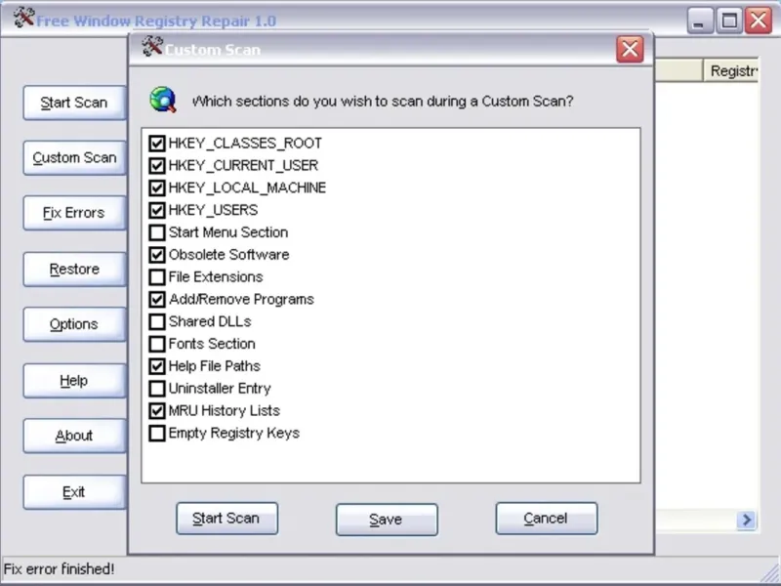Screen dimensions: 781x586
Task: Open the Options button
Action: (x=75, y=324)
